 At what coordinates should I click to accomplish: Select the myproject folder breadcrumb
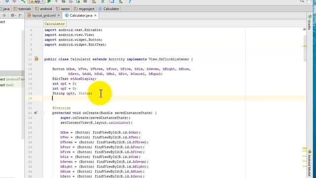(84, 9)
